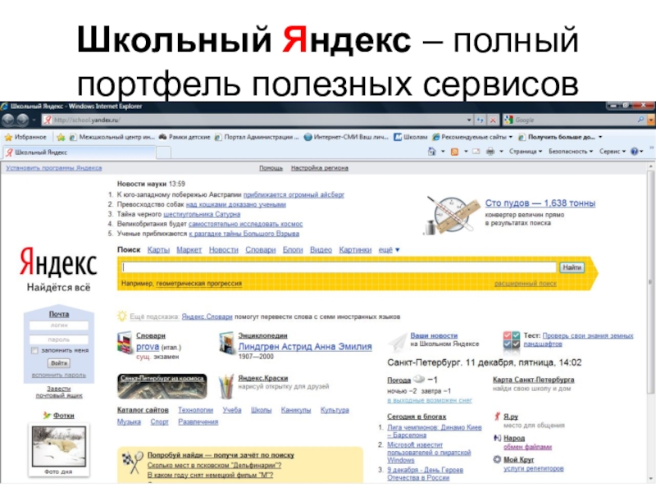Image resolution: width=656 pixels, height=492 pixels.
Task: Click the Yandex search input field
Action: tap(339, 267)
